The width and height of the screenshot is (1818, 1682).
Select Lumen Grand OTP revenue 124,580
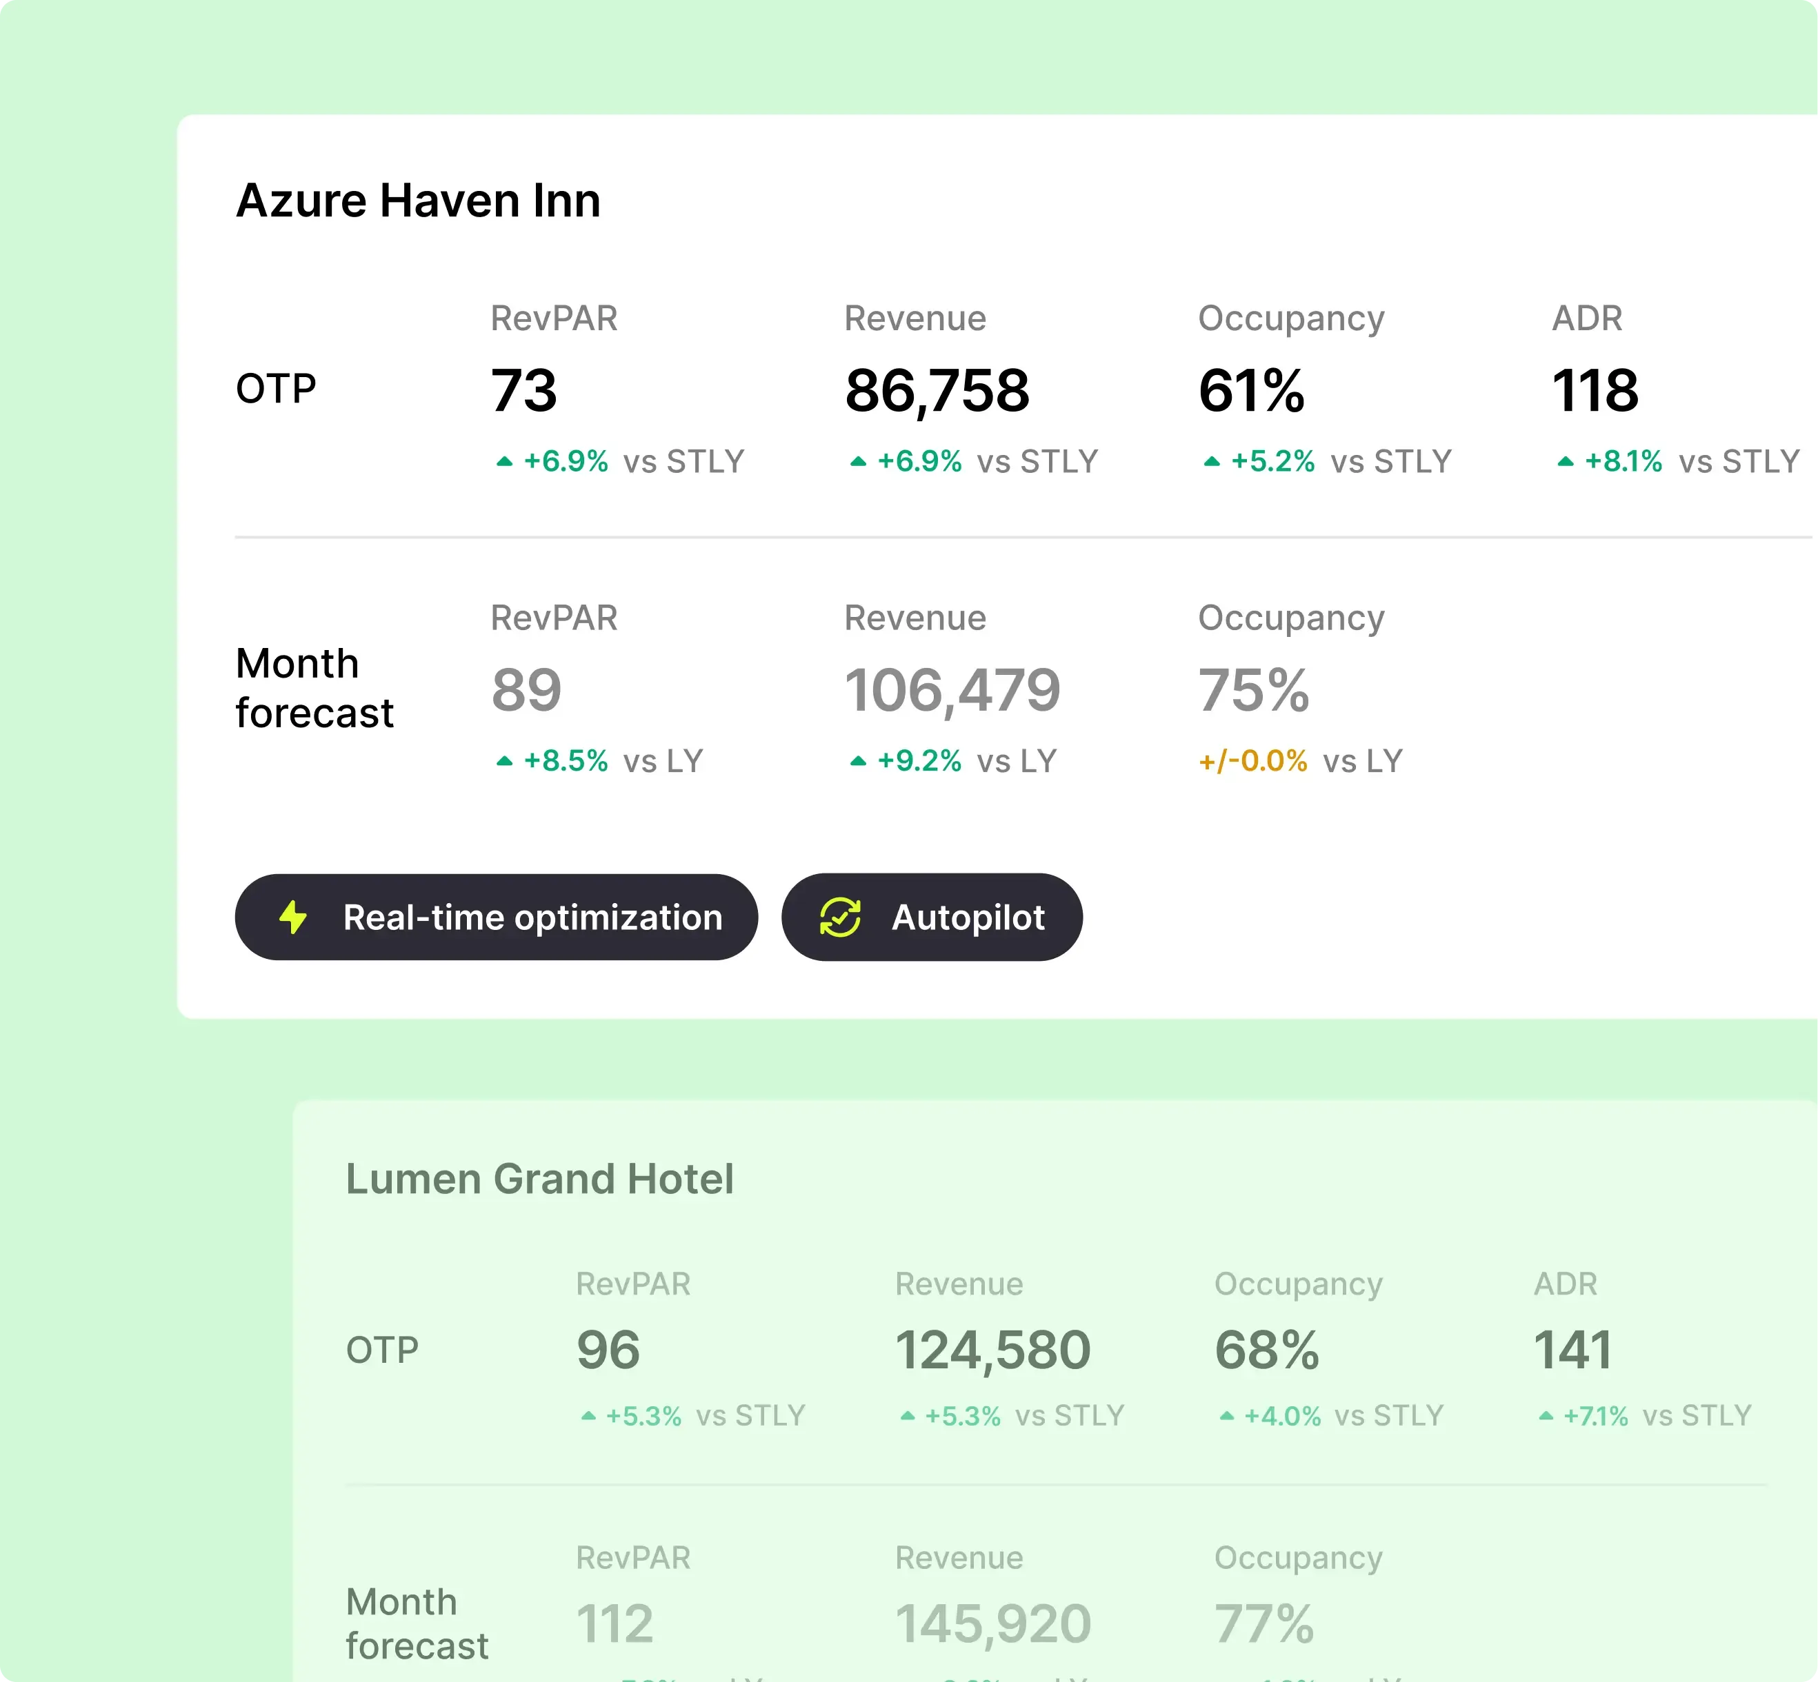pos(992,1352)
